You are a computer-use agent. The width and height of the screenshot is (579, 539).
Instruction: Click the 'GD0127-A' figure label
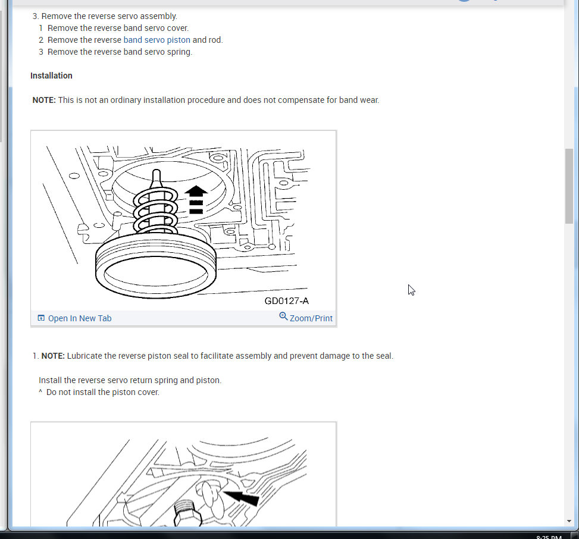coord(287,301)
